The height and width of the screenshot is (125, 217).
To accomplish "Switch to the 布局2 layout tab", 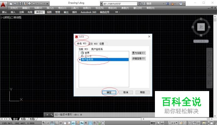I will click(32, 119).
